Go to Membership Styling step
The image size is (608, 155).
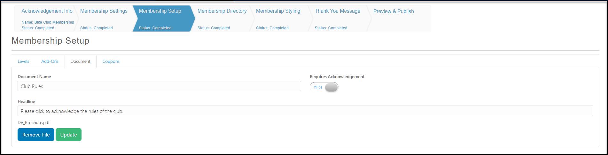[x=278, y=11]
